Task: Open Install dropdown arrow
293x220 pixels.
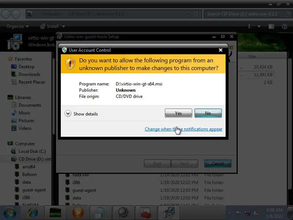Action: click(63, 26)
